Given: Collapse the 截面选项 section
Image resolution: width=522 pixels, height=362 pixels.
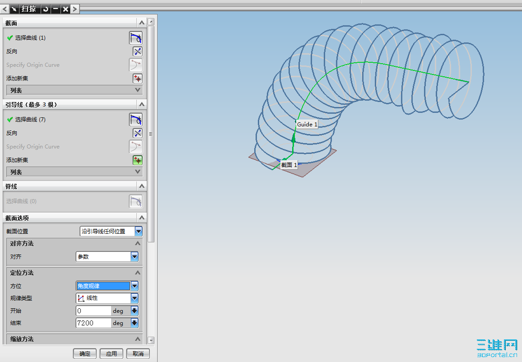Looking at the screenshot, I should click(141, 218).
